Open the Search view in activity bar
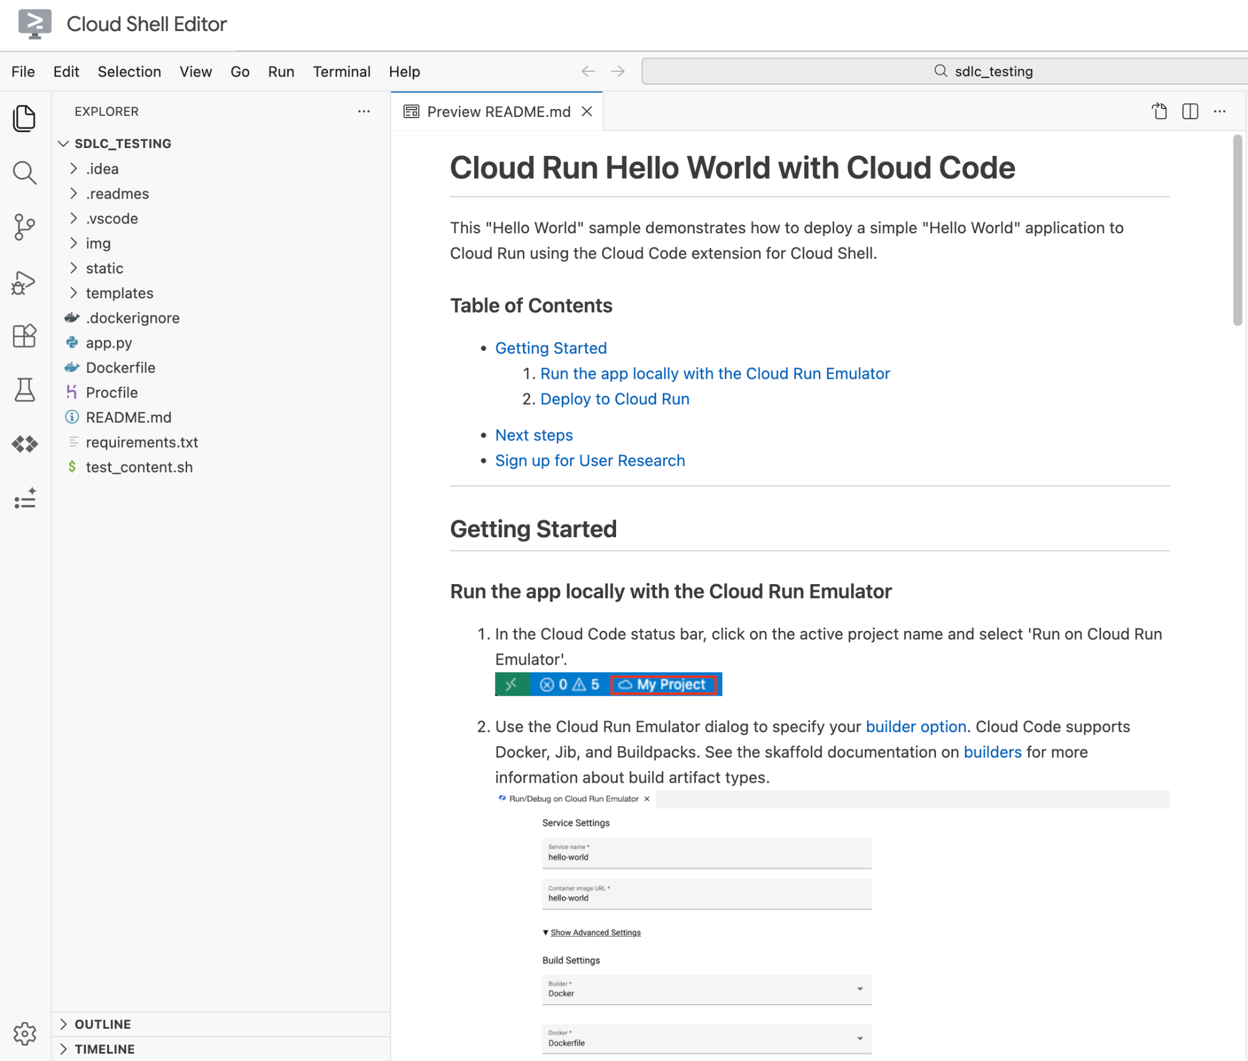Screen dimensions: 1248x1061 click(x=24, y=173)
